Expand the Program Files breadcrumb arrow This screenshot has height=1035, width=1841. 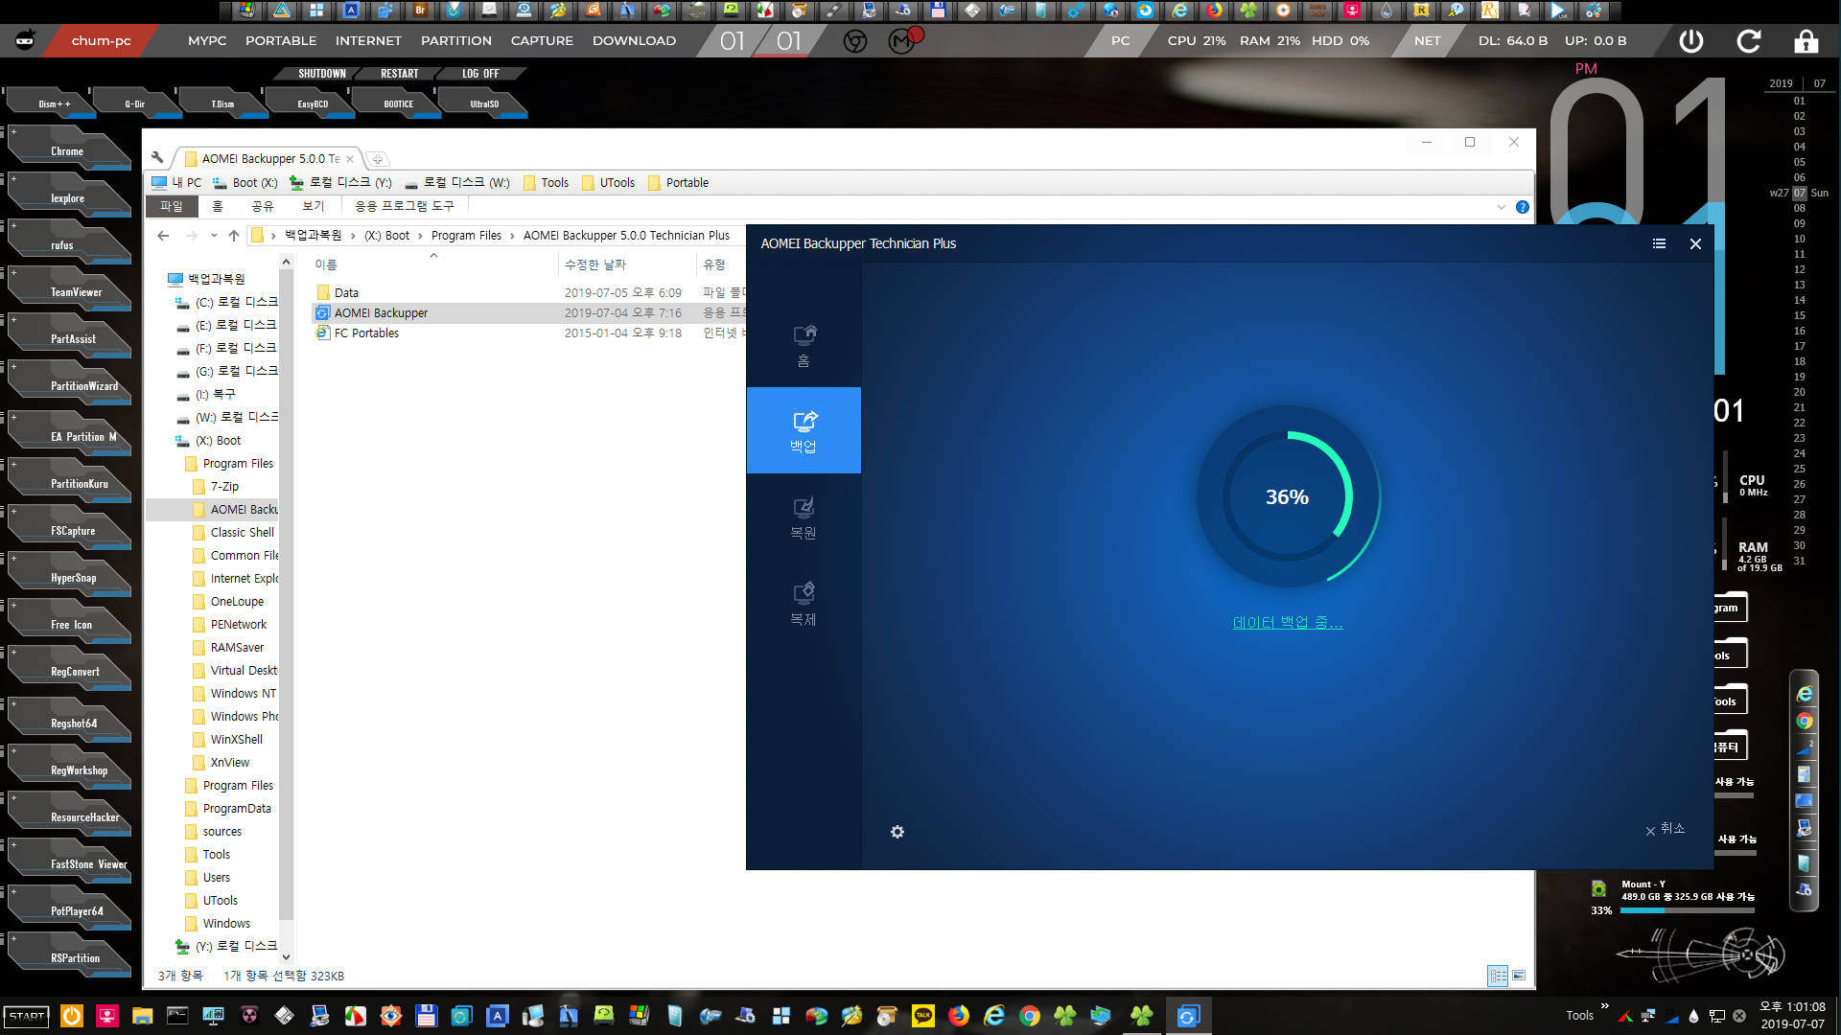point(512,236)
